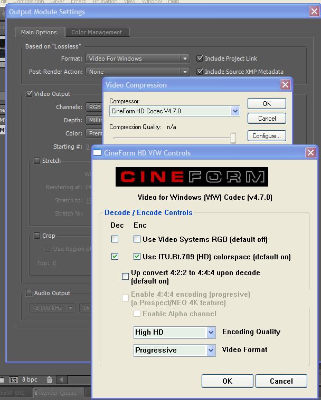Click the left scroll arrow beside trash icon
This screenshot has width=321, height=400.
pos(61,379)
